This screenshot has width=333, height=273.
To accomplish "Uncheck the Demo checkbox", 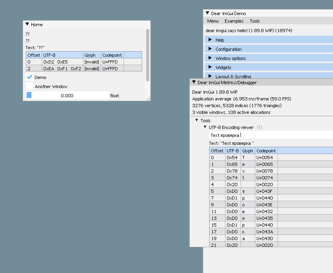I will (x=28, y=77).
